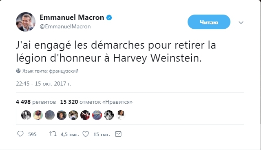Open the 15 320 отметок «Нравится» list
Screen dimensions: 261x150
click(96, 102)
